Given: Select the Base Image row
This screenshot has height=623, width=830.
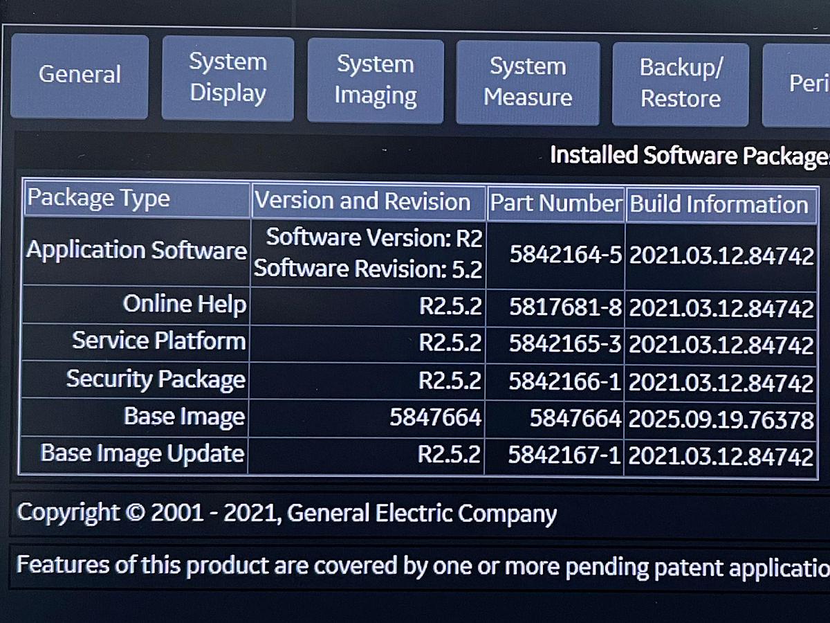Looking at the screenshot, I should click(x=184, y=416).
